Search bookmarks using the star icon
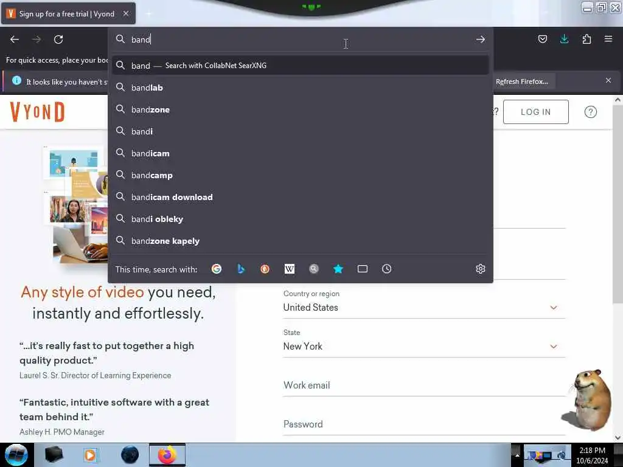Screen dimensions: 623x467 (x=338, y=269)
